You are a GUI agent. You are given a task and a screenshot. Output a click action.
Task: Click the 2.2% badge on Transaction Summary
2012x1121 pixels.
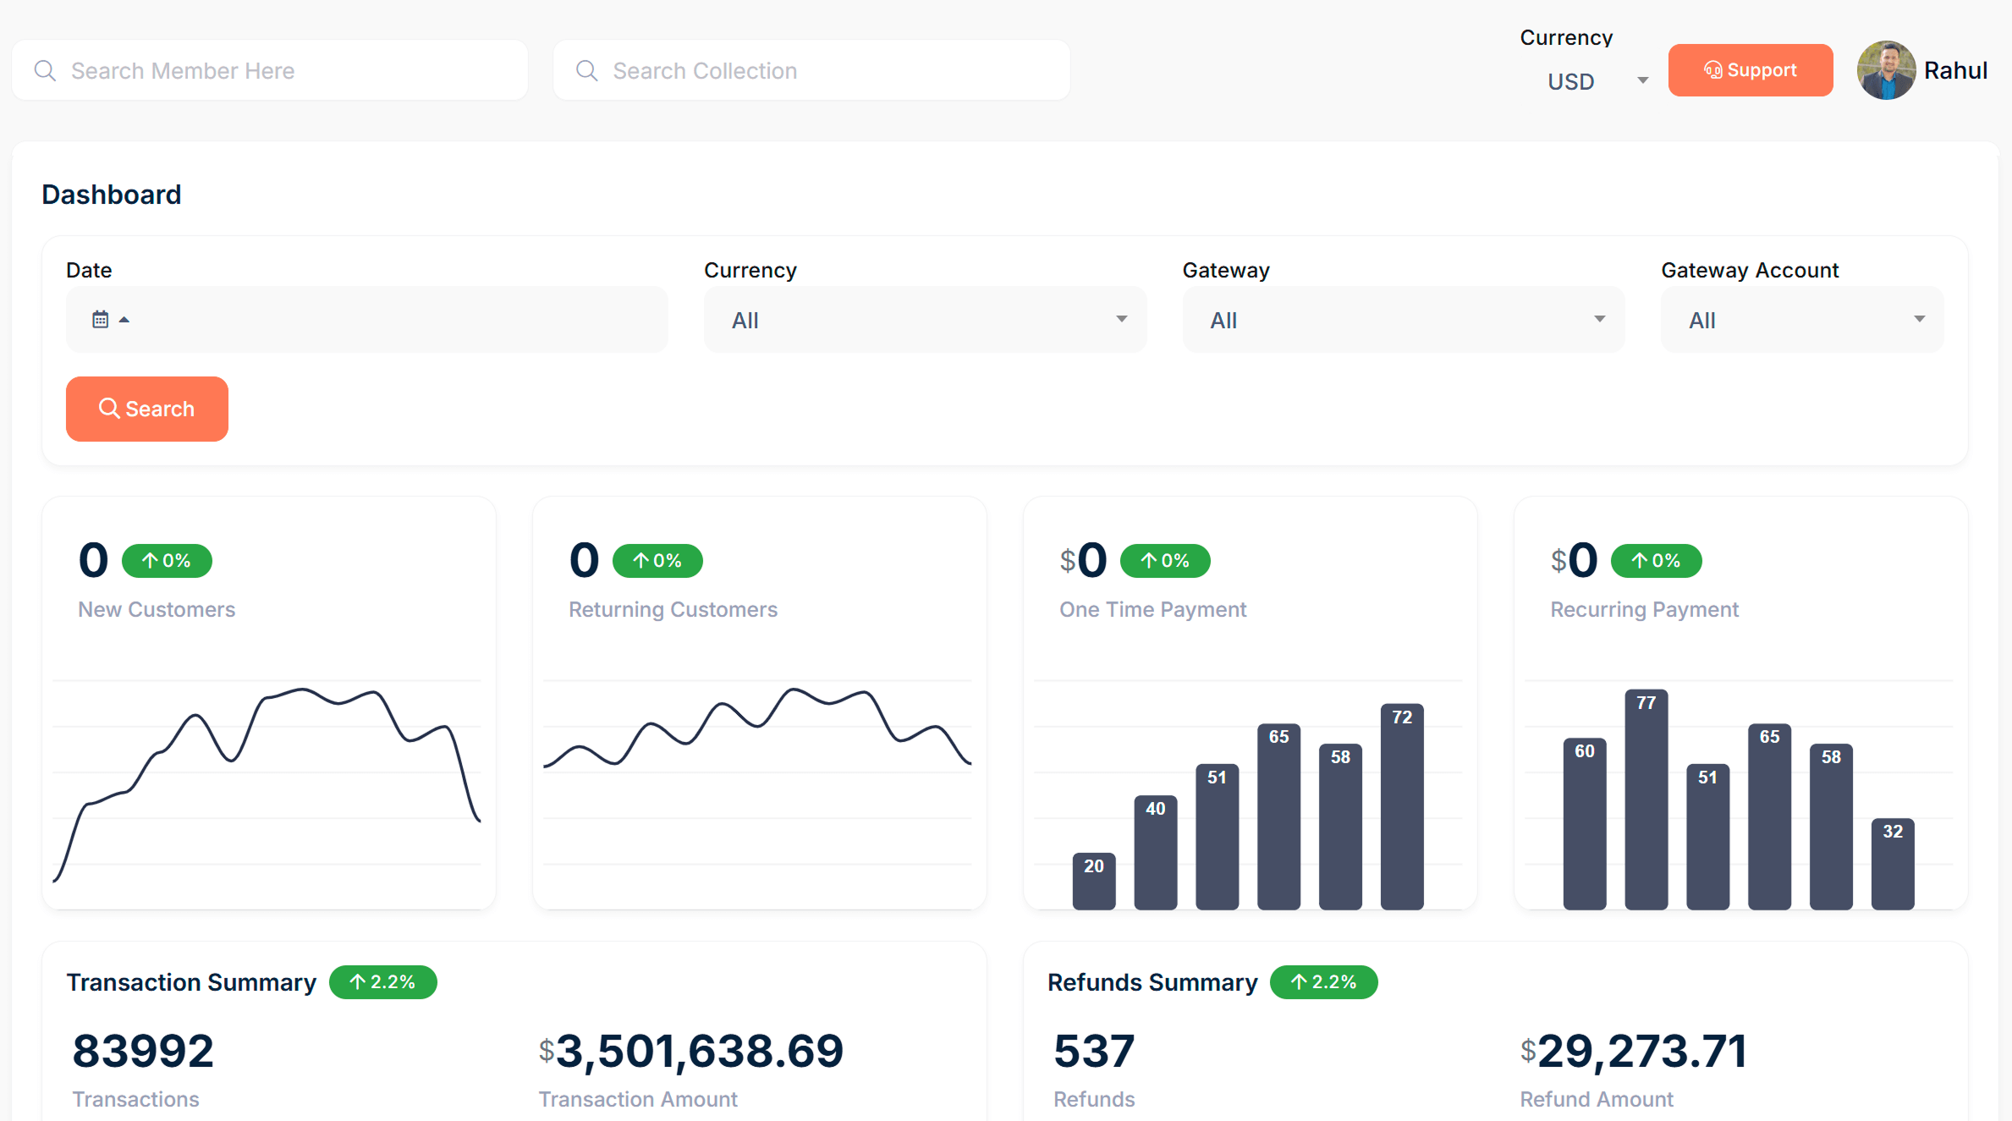pyautogui.click(x=382, y=982)
